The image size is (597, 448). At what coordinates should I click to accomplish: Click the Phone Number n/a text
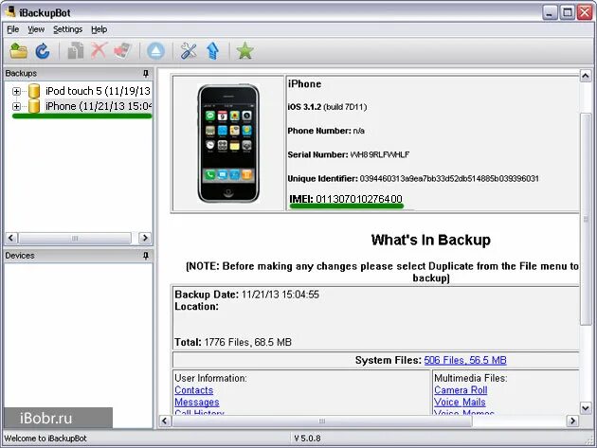(x=326, y=131)
